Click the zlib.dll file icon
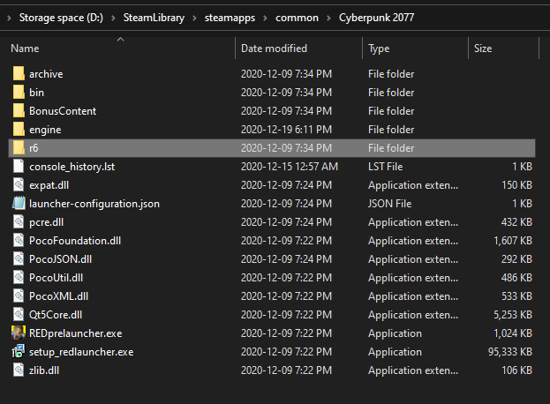Image resolution: width=550 pixels, height=404 pixels. pos(19,370)
